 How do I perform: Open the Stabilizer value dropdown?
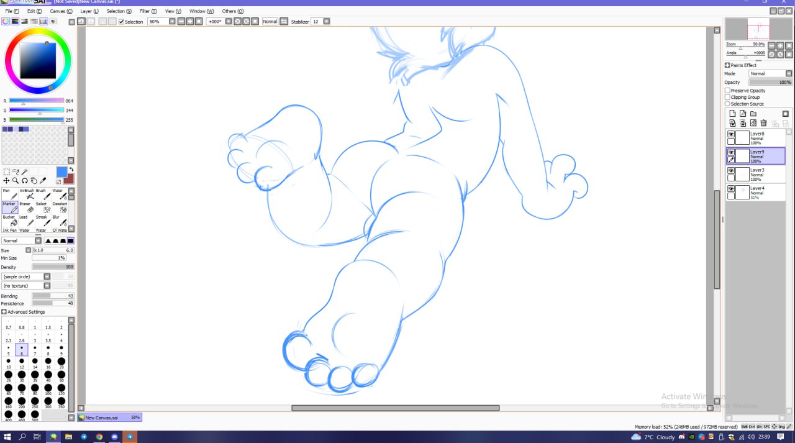327,22
